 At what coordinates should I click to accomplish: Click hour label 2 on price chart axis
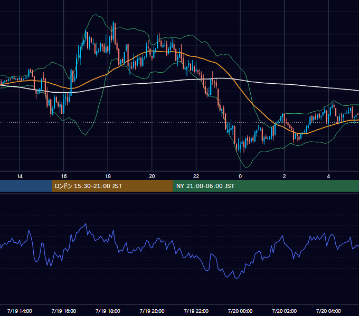pyautogui.click(x=285, y=176)
